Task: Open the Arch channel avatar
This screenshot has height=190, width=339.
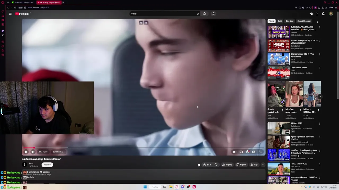Action: pos(24,165)
